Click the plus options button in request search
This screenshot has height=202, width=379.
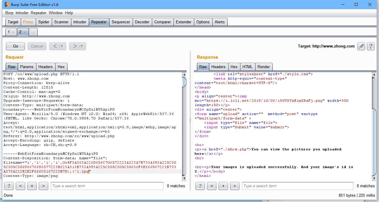32,186
